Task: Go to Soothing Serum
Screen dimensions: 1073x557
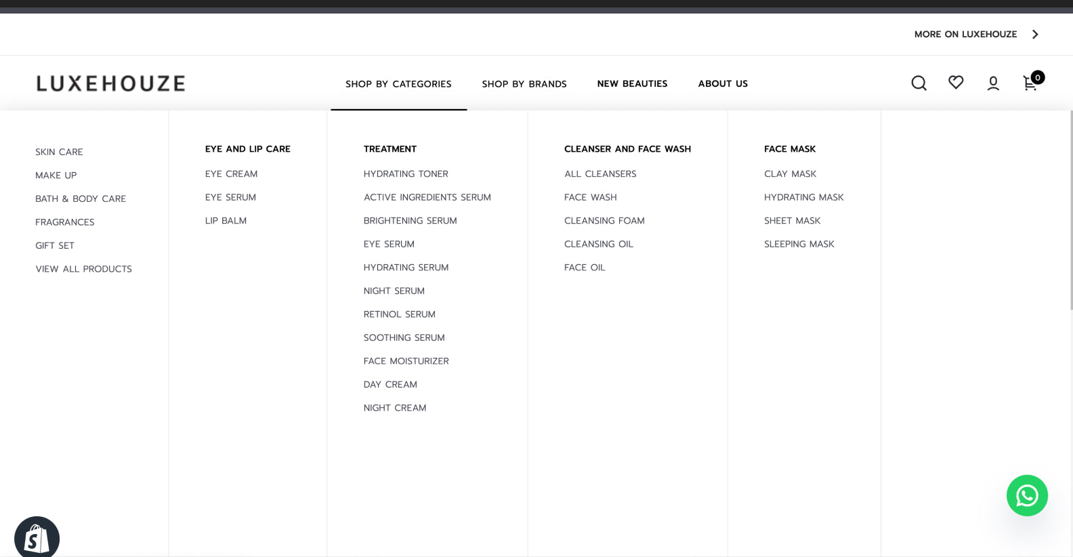Action: 404,337
